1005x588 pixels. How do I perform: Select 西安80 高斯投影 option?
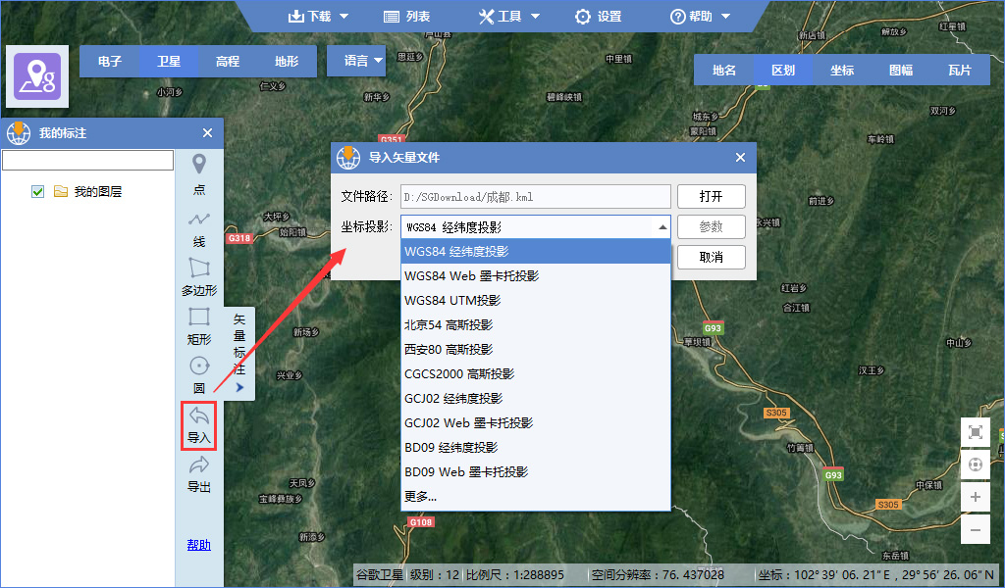tap(536, 349)
